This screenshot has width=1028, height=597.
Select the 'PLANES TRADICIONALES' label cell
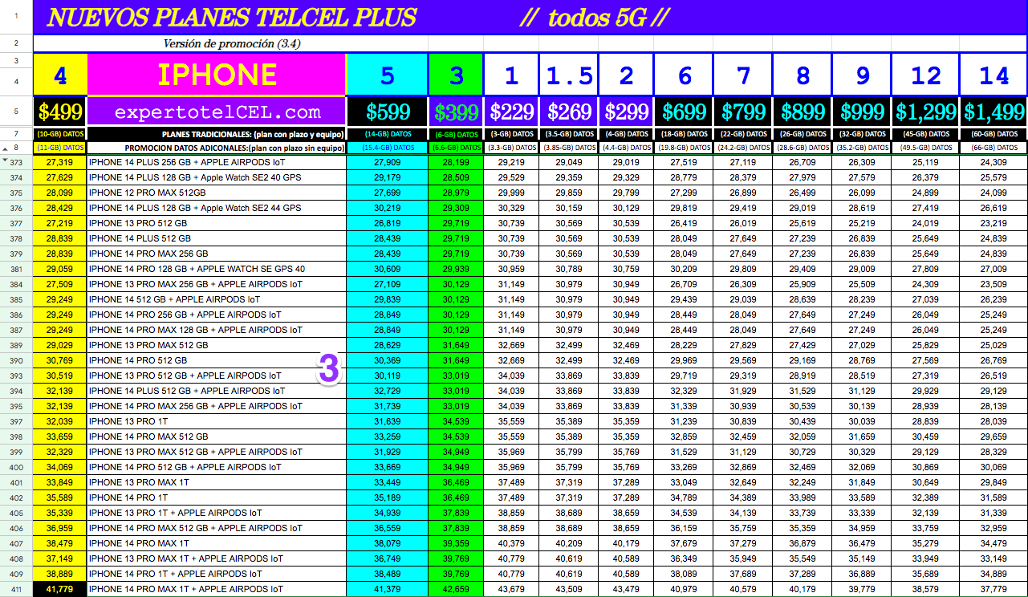point(217,134)
